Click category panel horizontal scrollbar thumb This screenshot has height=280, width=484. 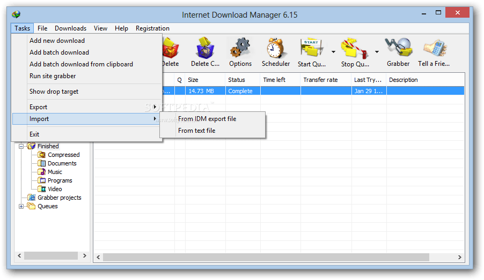[51, 255]
